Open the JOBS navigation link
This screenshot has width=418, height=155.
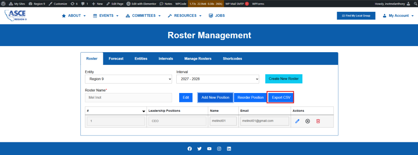click(x=217, y=16)
